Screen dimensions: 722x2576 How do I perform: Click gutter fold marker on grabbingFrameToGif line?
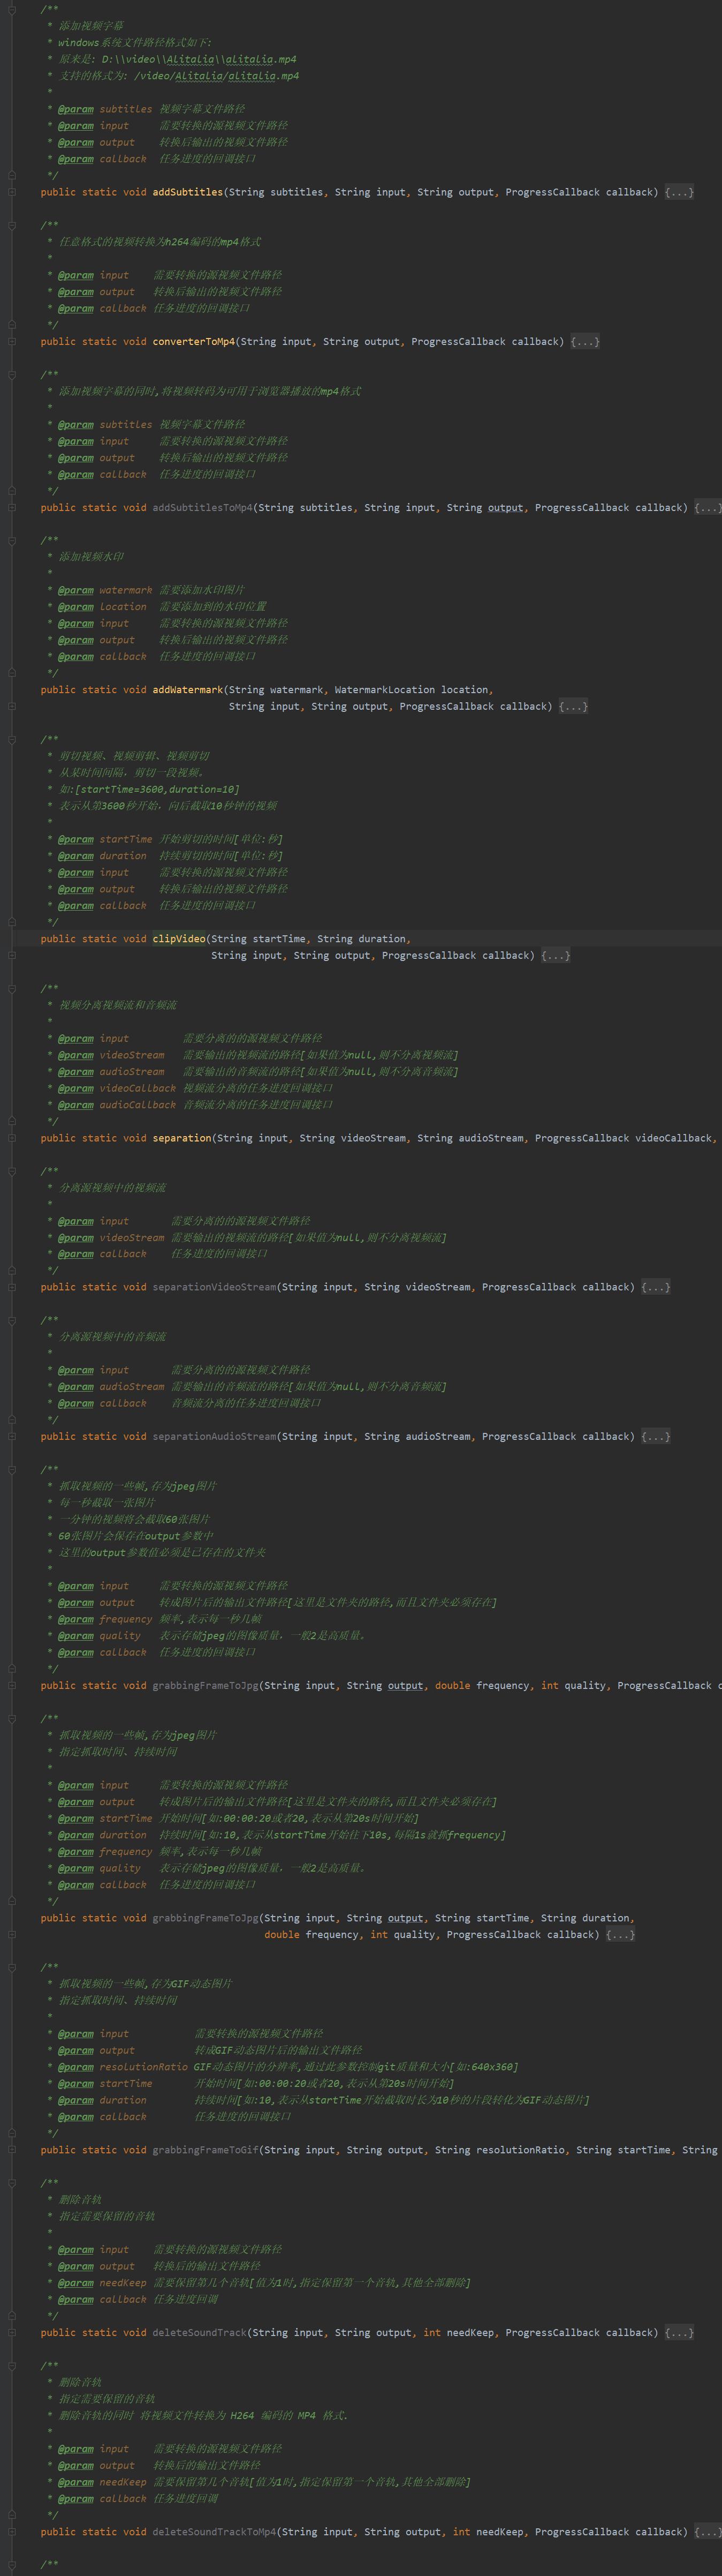point(12,2150)
